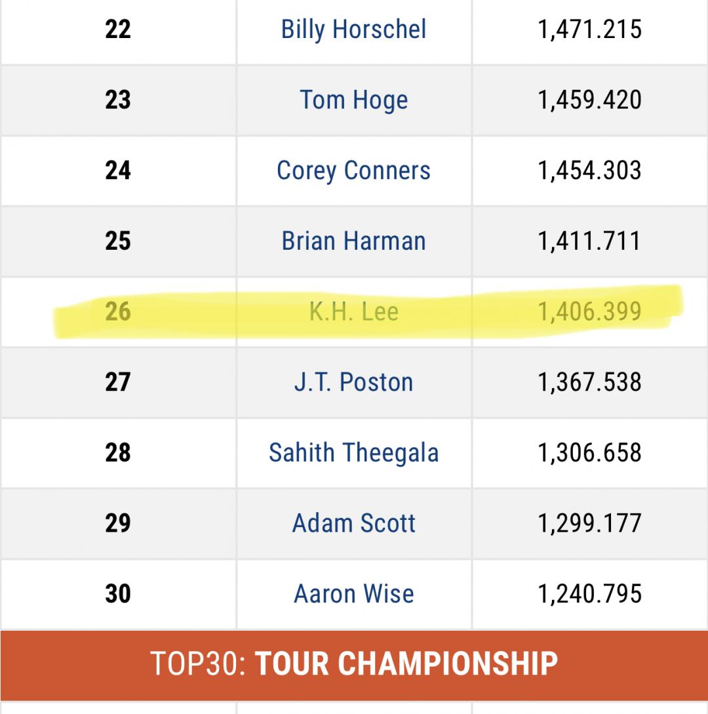Select the 1,240.795 points cell
The width and height of the screenshot is (708, 714).
coord(589,593)
